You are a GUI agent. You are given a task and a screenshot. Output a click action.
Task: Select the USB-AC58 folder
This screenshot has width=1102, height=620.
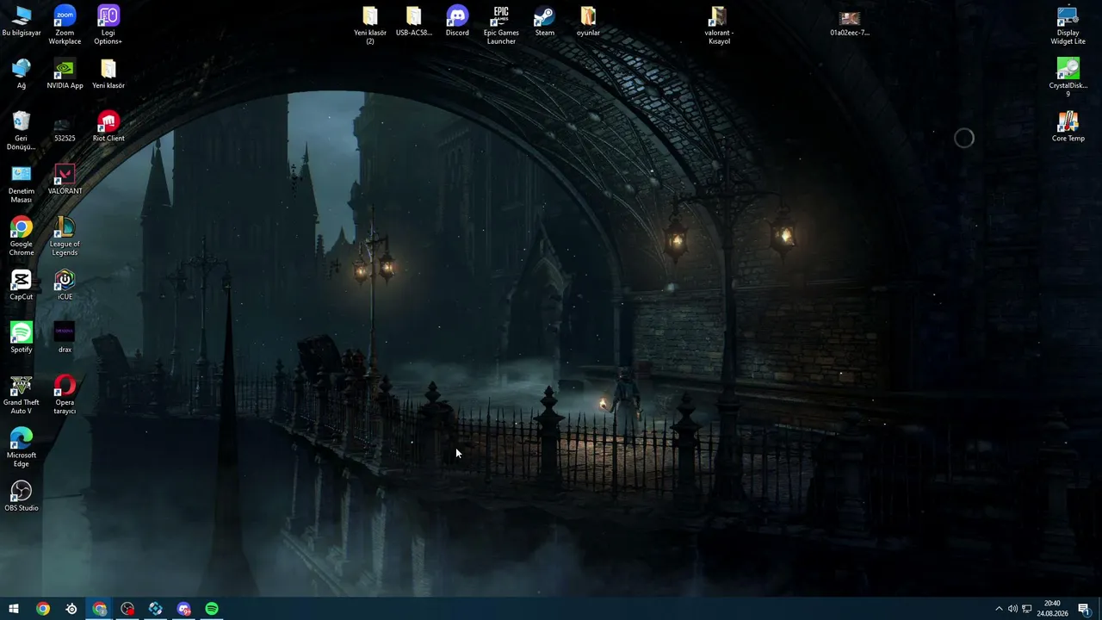(414, 22)
